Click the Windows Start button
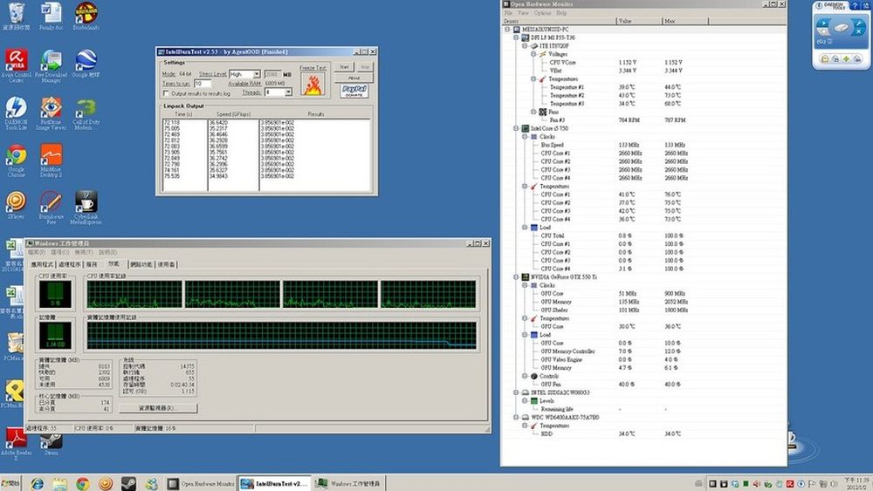 point(10,484)
